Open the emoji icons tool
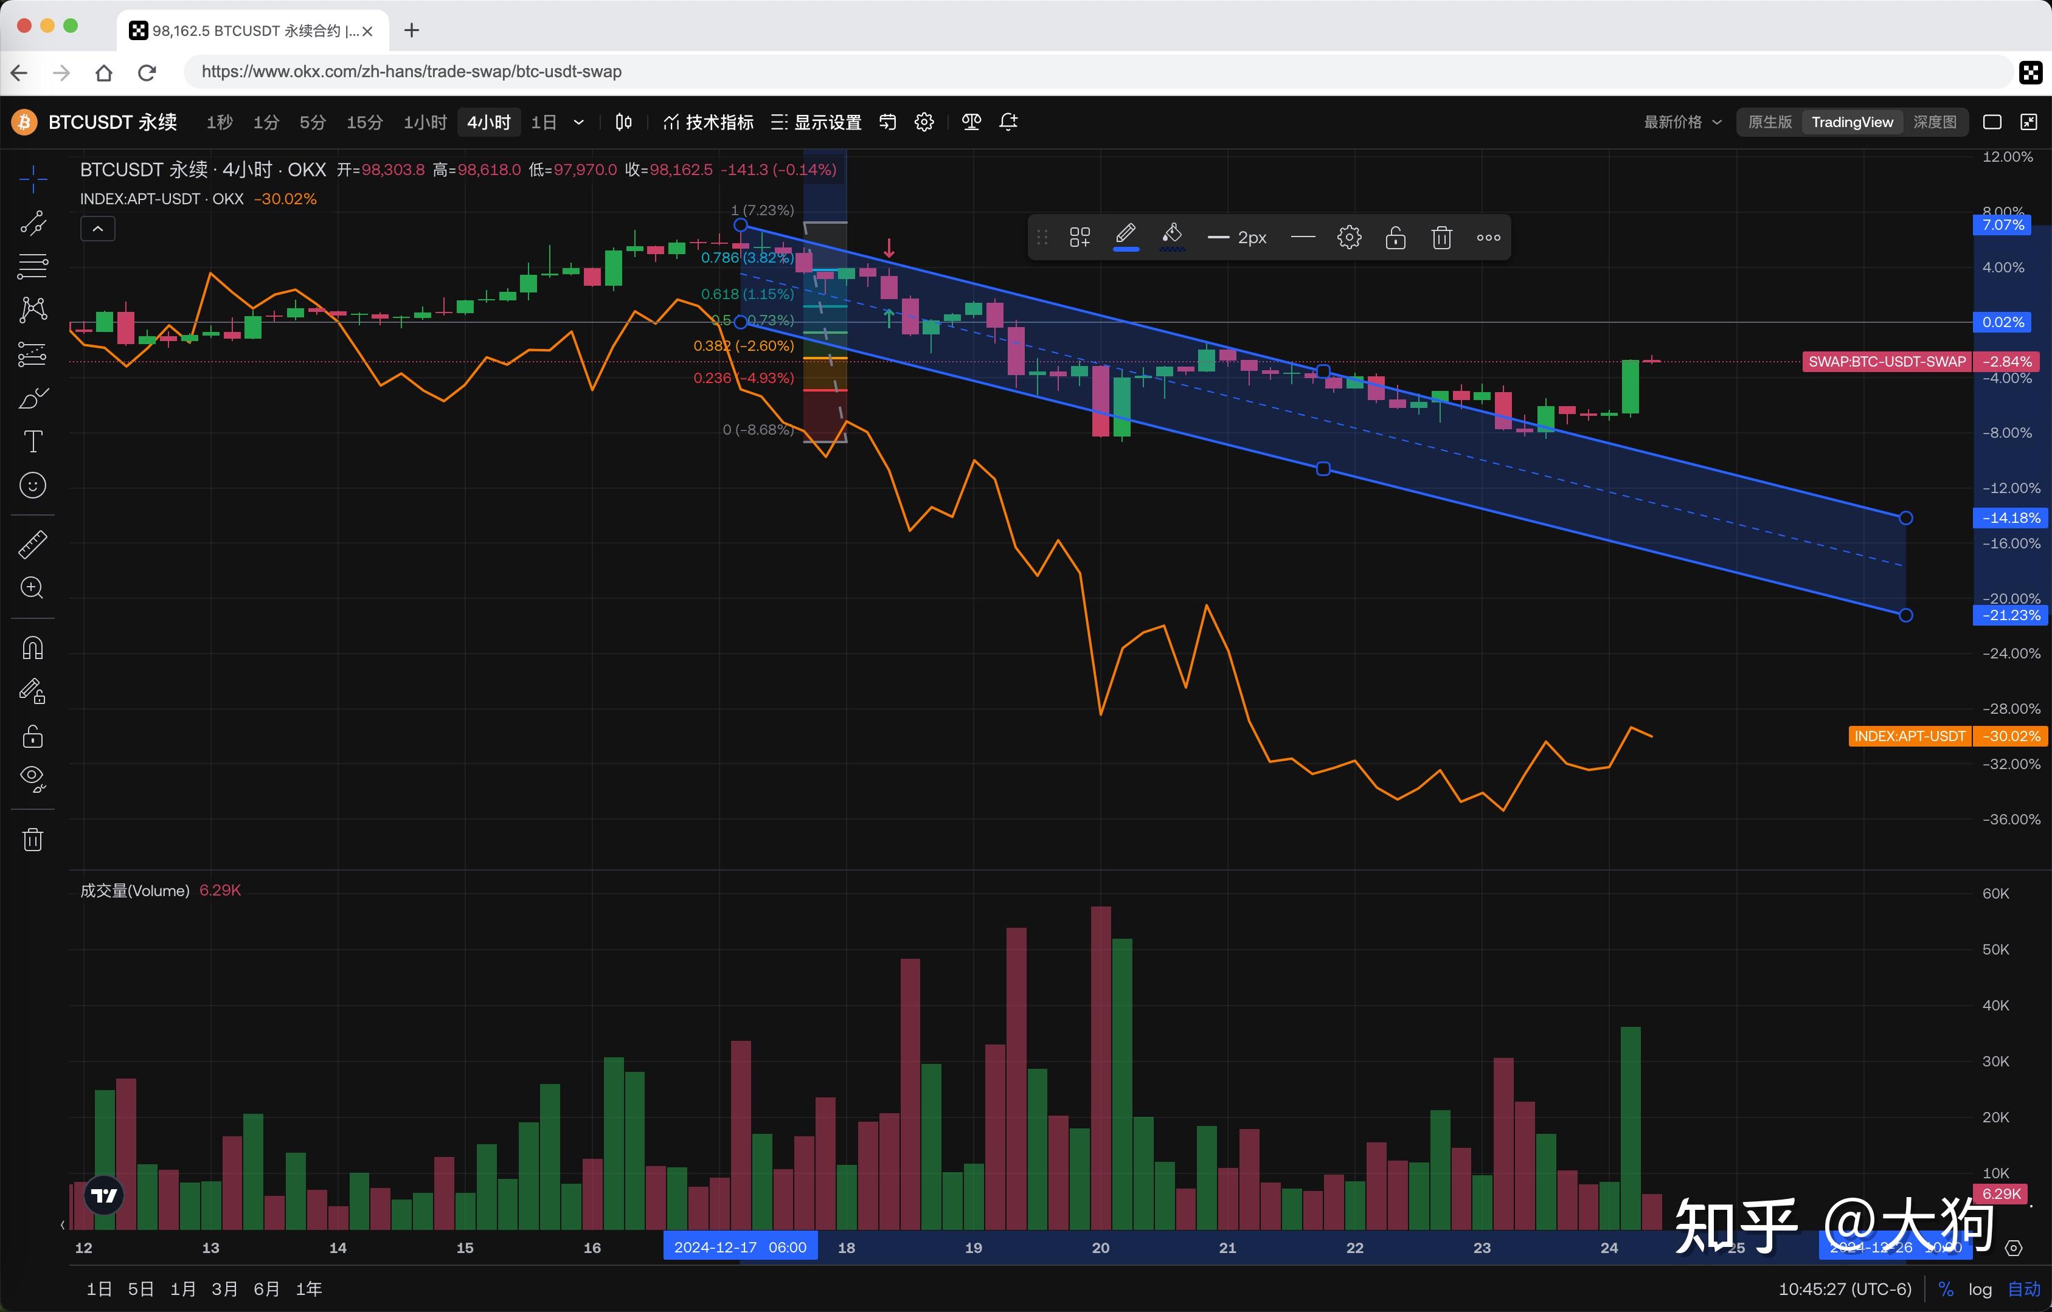 click(x=32, y=486)
